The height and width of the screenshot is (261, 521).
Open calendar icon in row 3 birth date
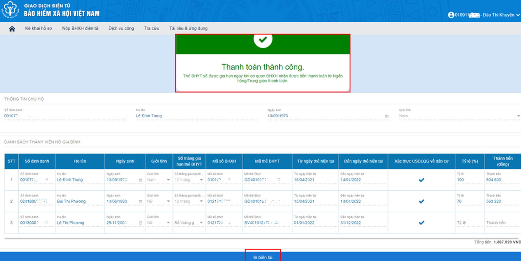click(141, 223)
